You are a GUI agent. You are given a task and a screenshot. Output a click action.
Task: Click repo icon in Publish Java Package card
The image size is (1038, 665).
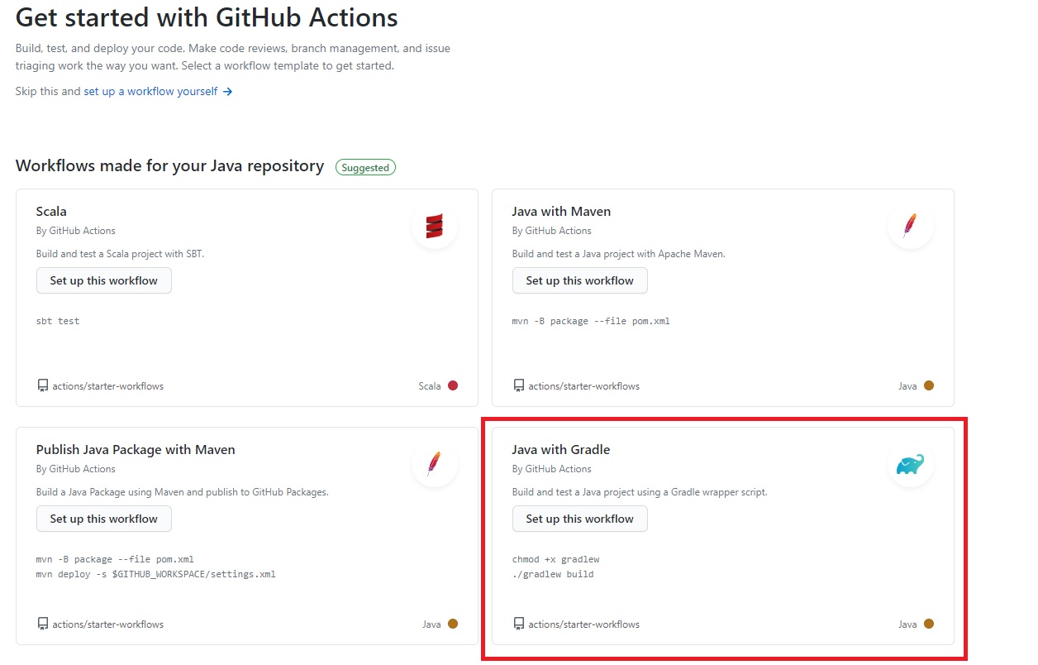[x=43, y=624]
